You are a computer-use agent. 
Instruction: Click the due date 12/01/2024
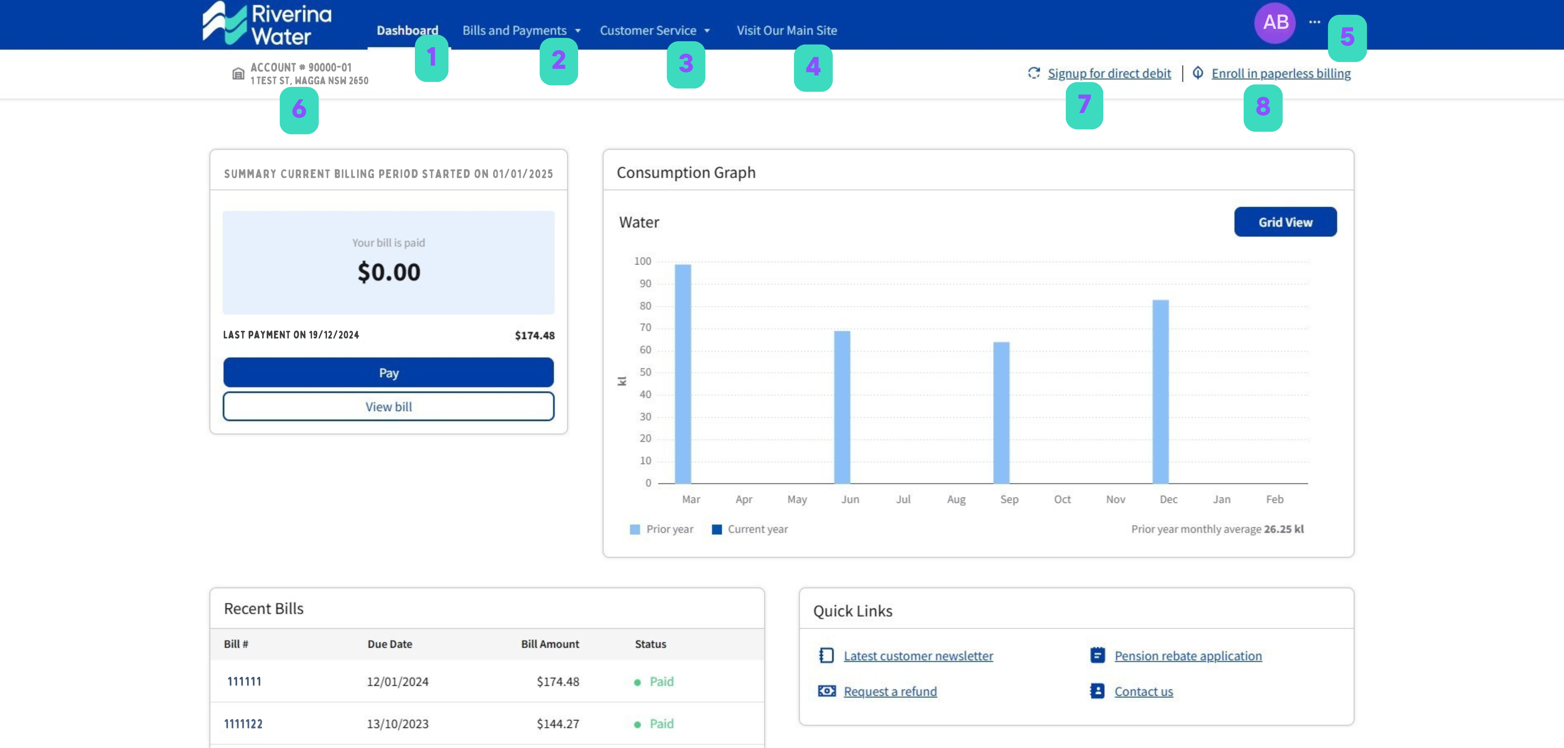(x=398, y=681)
